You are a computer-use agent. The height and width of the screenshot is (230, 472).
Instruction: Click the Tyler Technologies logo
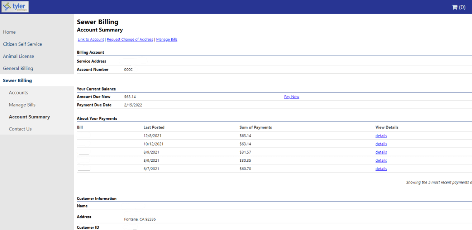coord(15,7)
